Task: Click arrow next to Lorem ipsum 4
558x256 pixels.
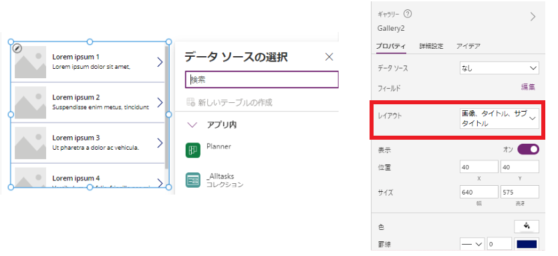Action: (160, 182)
